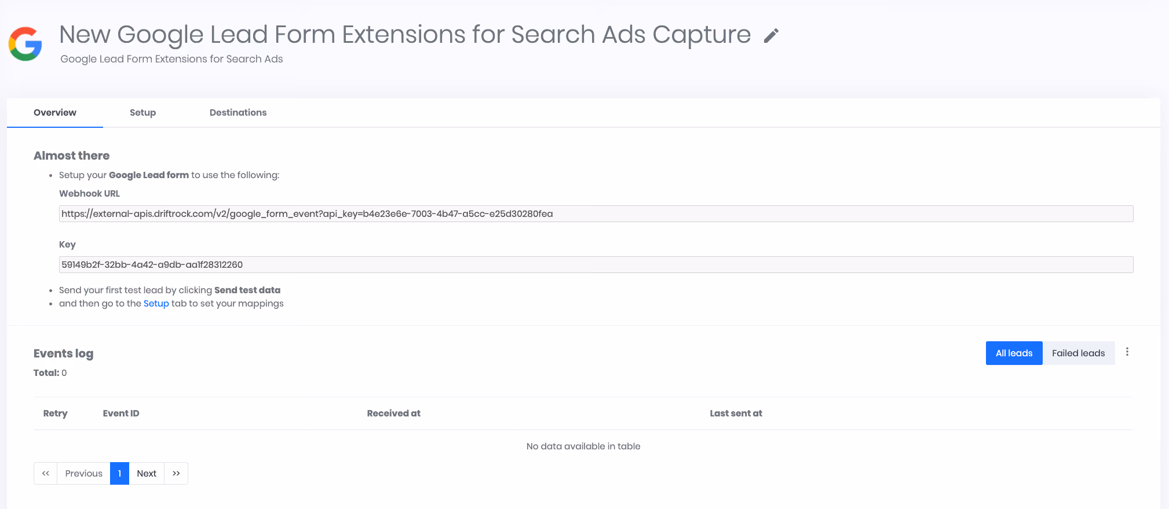This screenshot has width=1169, height=509.
Task: Click the 'Almost there' heading
Action: pos(72,156)
